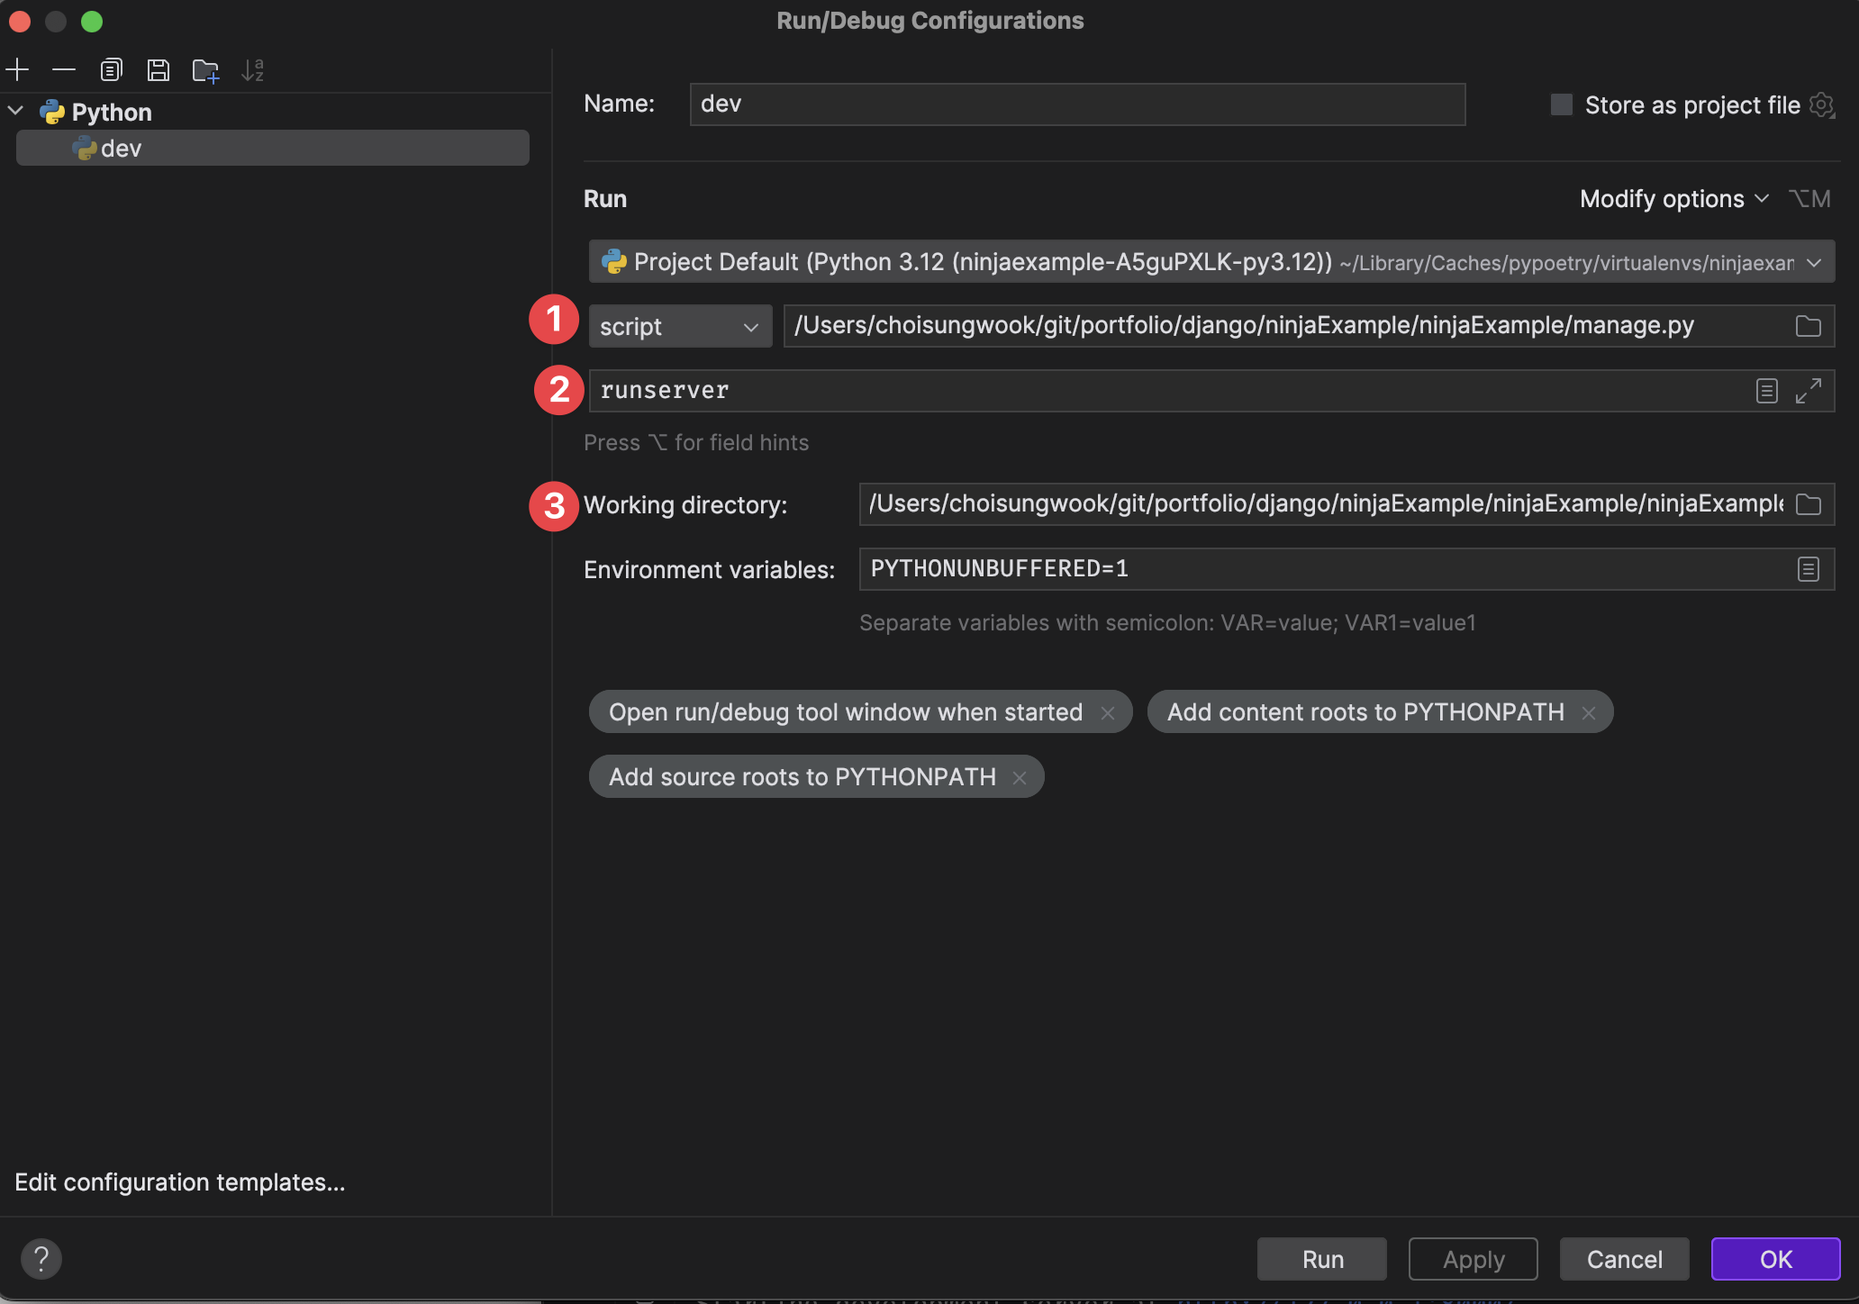Remove Open run/debug tool window option
The height and width of the screenshot is (1304, 1859).
1108,713
